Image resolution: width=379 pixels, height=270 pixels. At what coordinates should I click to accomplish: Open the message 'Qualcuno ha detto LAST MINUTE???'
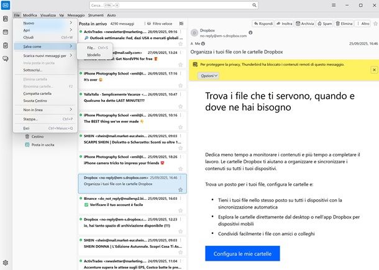point(132,100)
